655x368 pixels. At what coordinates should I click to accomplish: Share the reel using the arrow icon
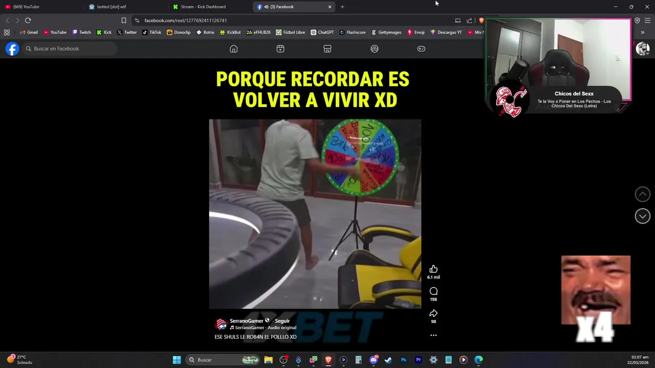(x=433, y=313)
